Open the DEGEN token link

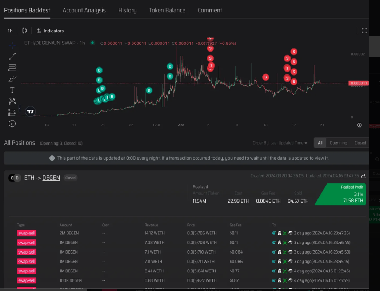click(51, 178)
